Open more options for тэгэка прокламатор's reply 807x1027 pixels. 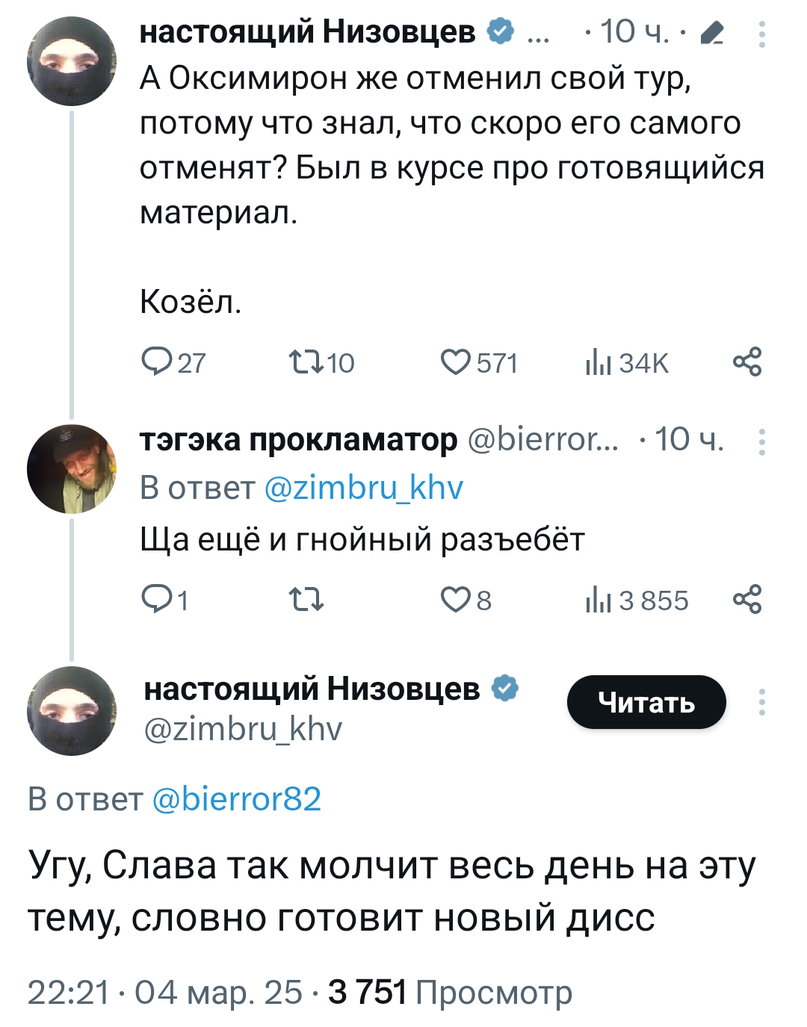pyautogui.click(x=761, y=442)
